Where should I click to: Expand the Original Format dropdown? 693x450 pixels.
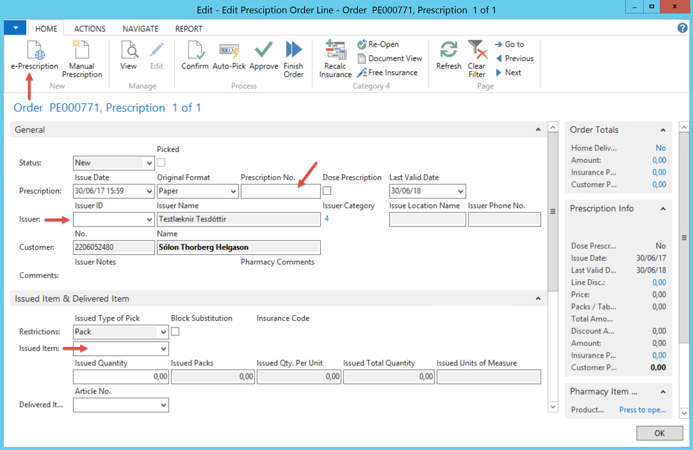233,191
